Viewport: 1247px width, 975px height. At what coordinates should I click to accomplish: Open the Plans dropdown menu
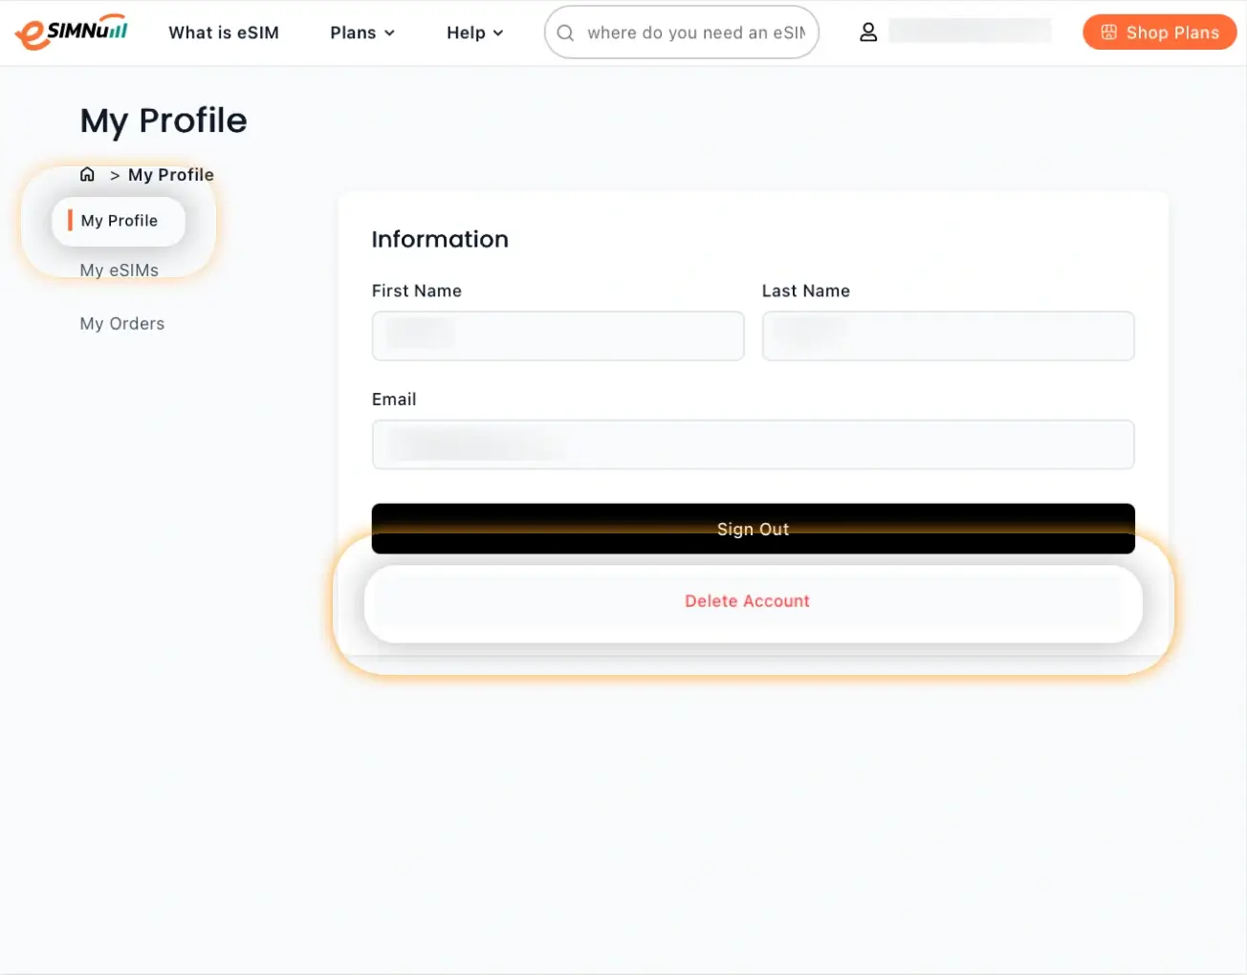pos(361,32)
